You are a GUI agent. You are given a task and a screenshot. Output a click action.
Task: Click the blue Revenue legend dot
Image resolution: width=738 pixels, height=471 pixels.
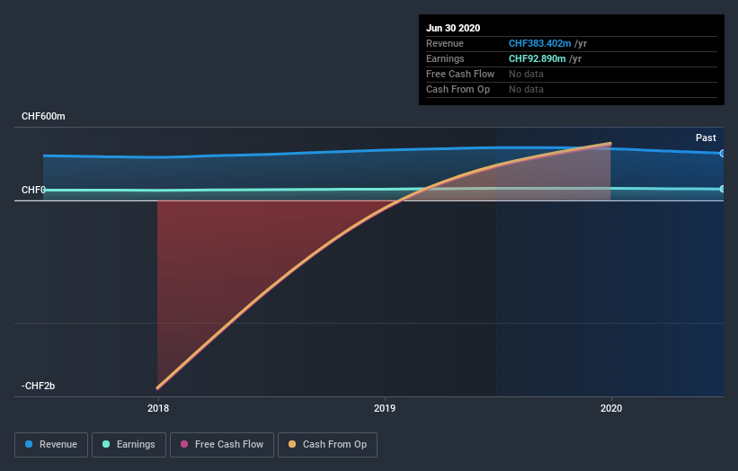pos(29,444)
